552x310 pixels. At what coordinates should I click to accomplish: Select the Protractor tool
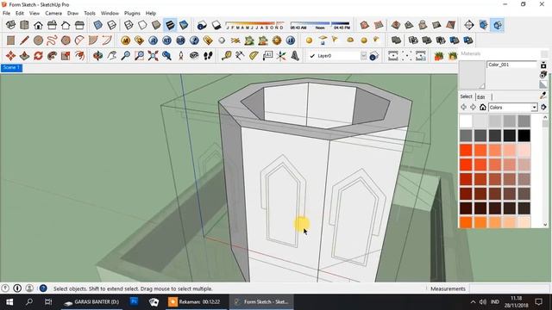click(254, 56)
